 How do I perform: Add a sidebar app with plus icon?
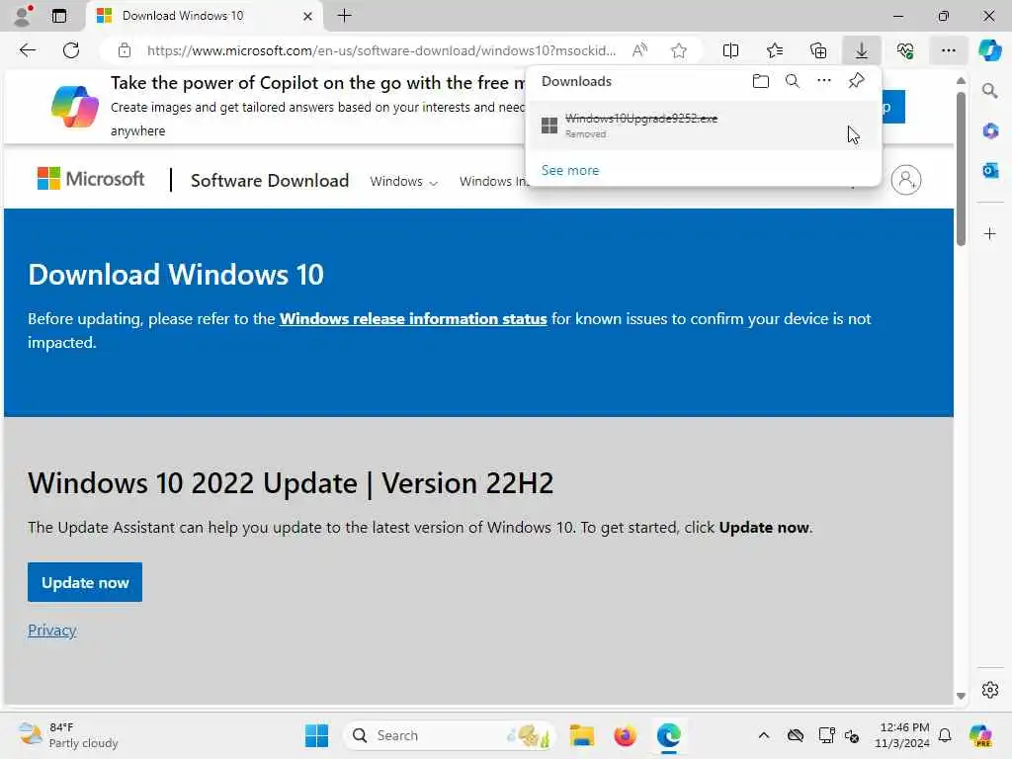pyautogui.click(x=989, y=233)
